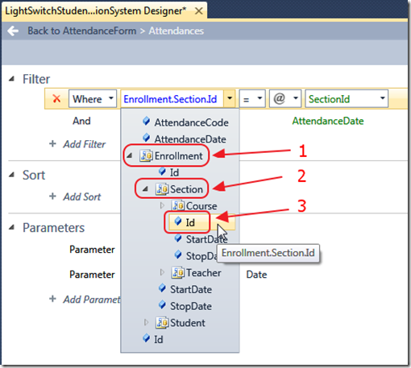The image size is (411, 368).
Task: Click Add Parameter link
Action: (92, 300)
